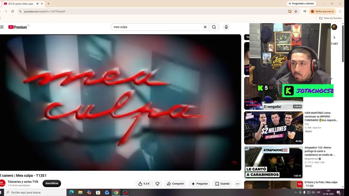Go forward with the browser arrow
Viewport: 349px width, 196px height.
coord(6,11)
